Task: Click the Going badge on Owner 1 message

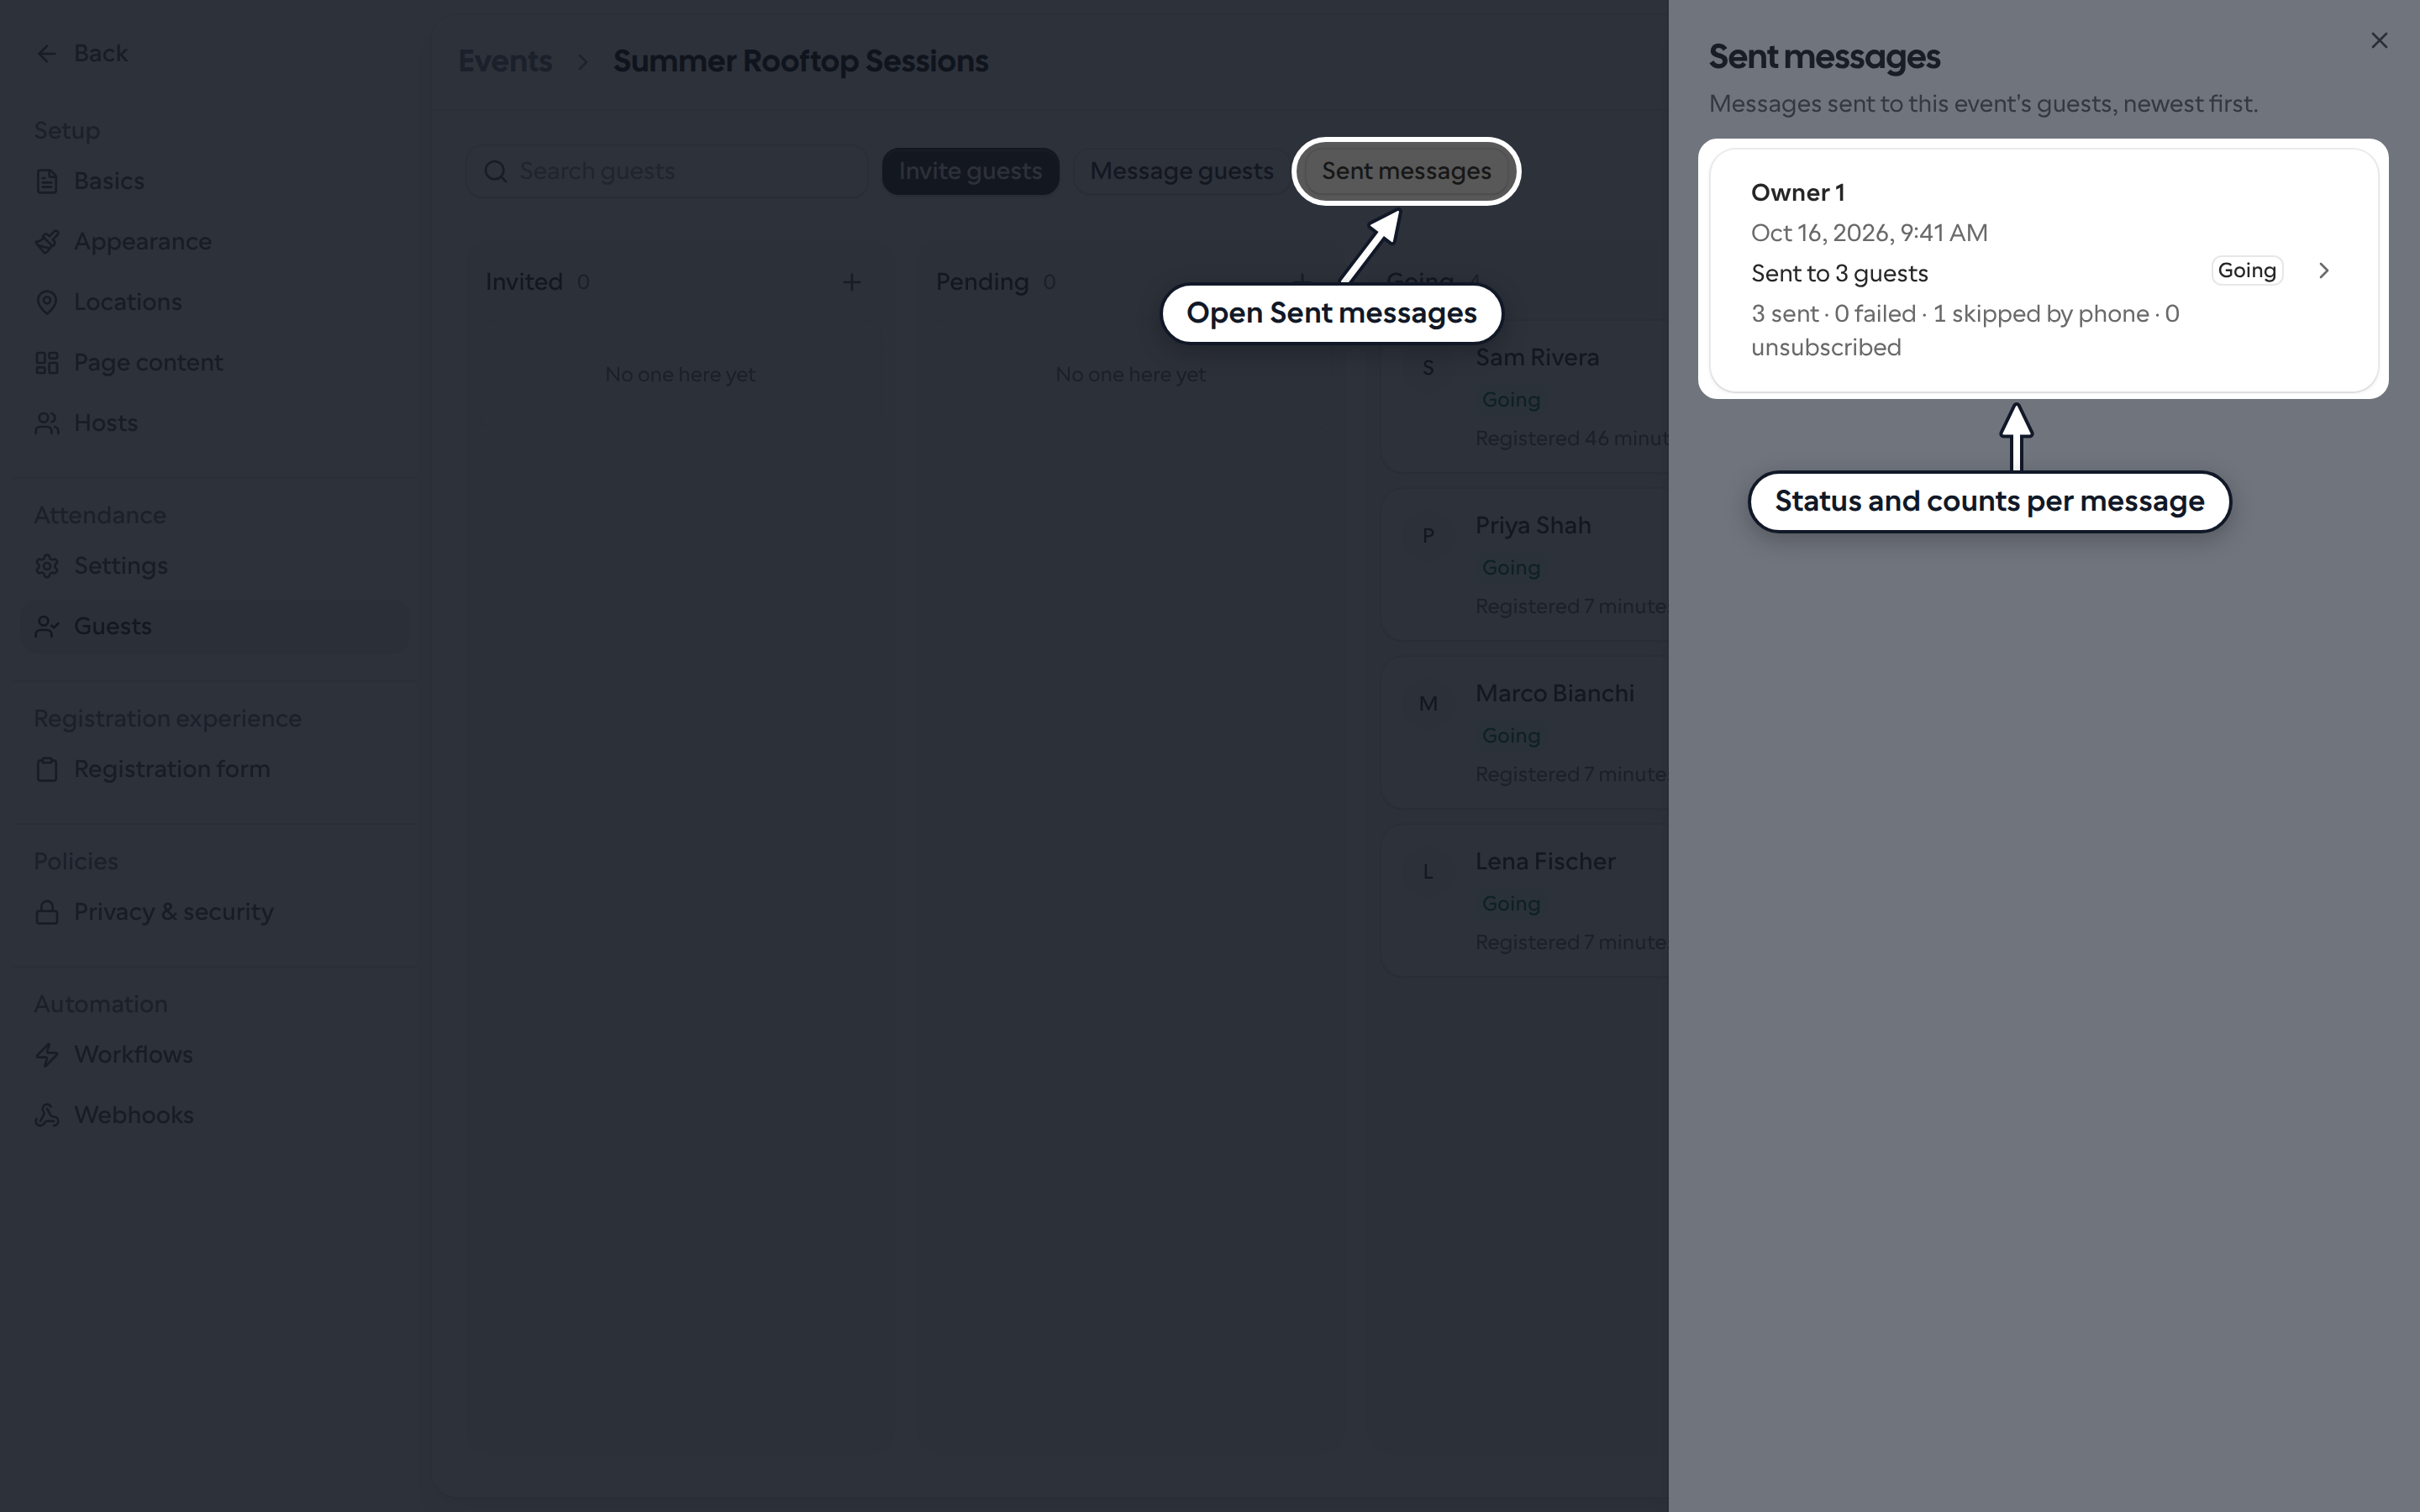Action: [2247, 270]
